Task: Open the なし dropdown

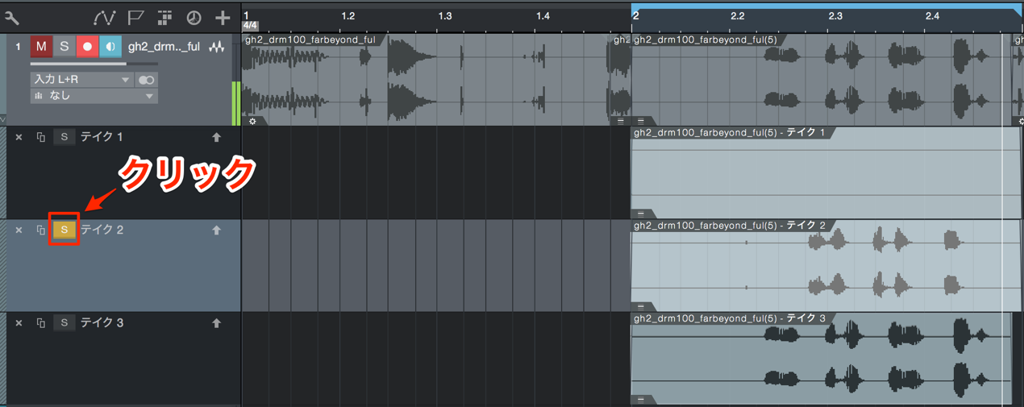Action: tap(94, 96)
